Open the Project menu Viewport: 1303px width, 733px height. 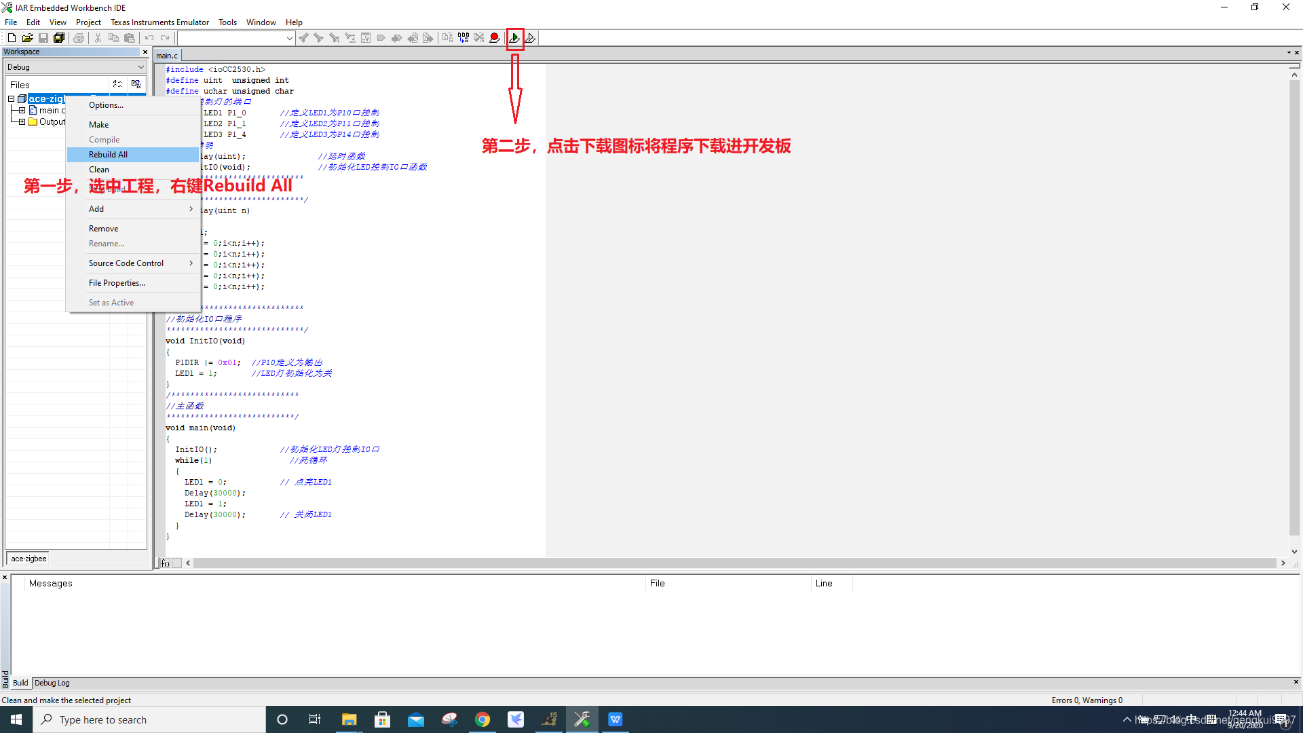[x=88, y=22]
